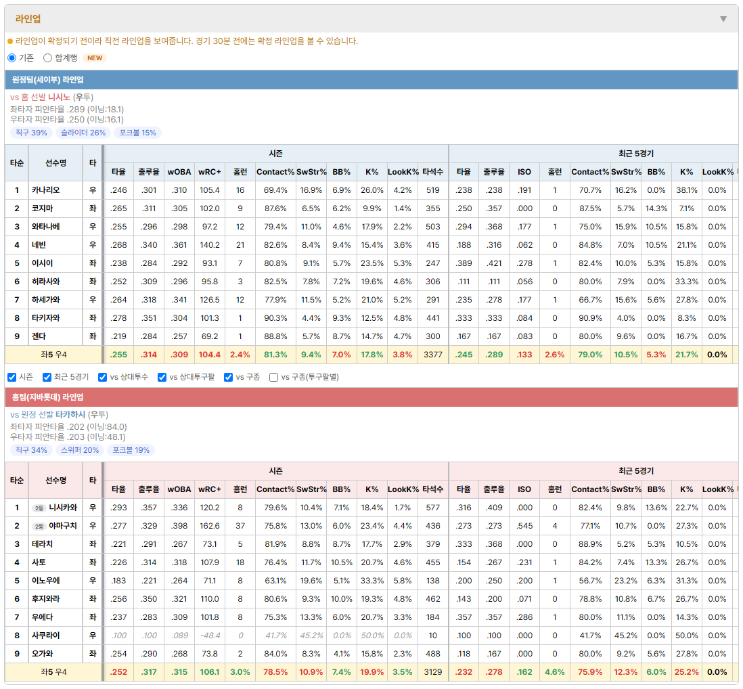Click player name 이노우에
This screenshot has width=743, height=689.
point(46,581)
